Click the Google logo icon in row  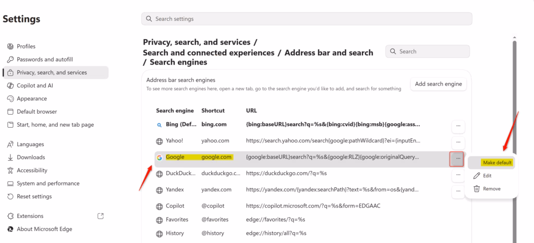[x=159, y=157]
